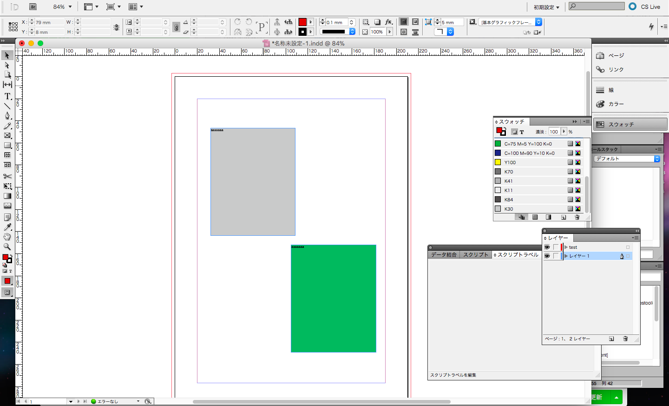Pick the Gap tool in the toolbar
Screen dimensions: 669x406
pyautogui.click(x=7, y=84)
